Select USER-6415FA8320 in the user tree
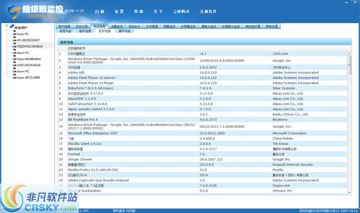This screenshot has width=360, height=213. pyautogui.click(x=29, y=65)
